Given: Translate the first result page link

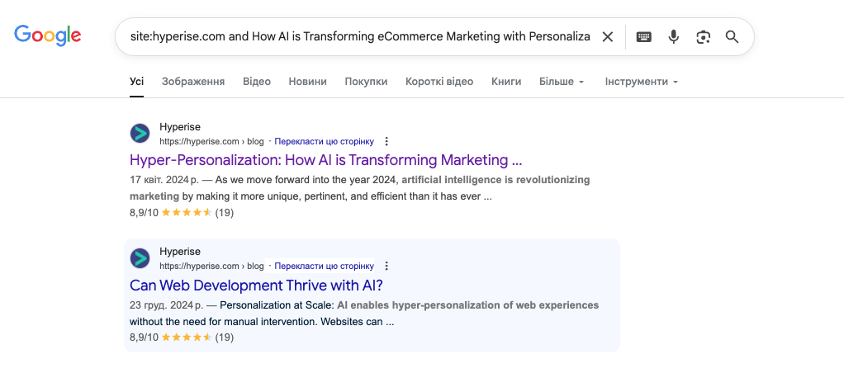Looking at the screenshot, I should tap(324, 141).
